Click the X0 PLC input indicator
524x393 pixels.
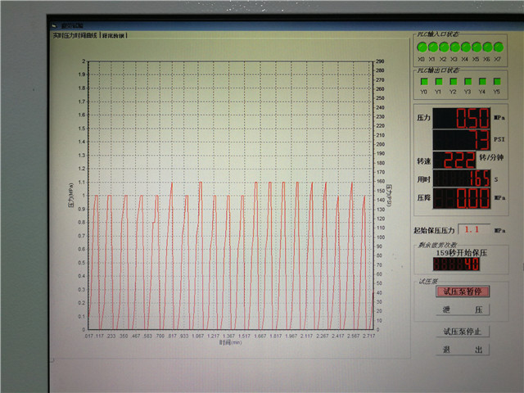(422, 48)
